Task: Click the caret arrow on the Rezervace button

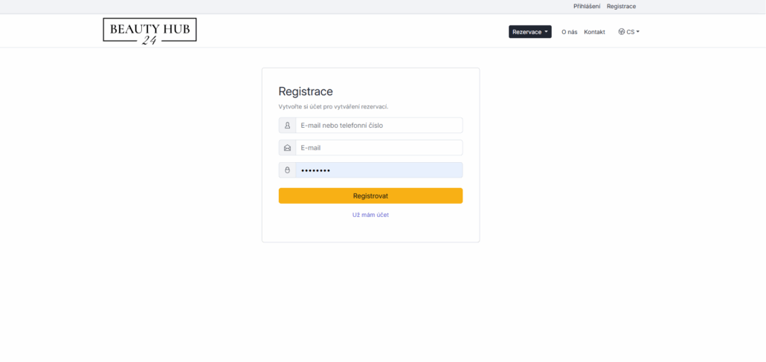Action: pos(547,32)
